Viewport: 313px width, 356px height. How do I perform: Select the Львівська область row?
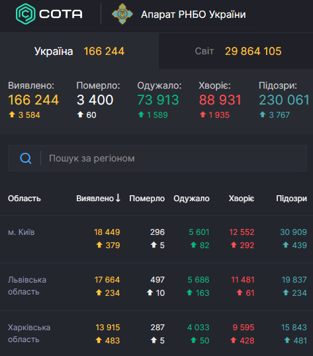click(x=157, y=287)
